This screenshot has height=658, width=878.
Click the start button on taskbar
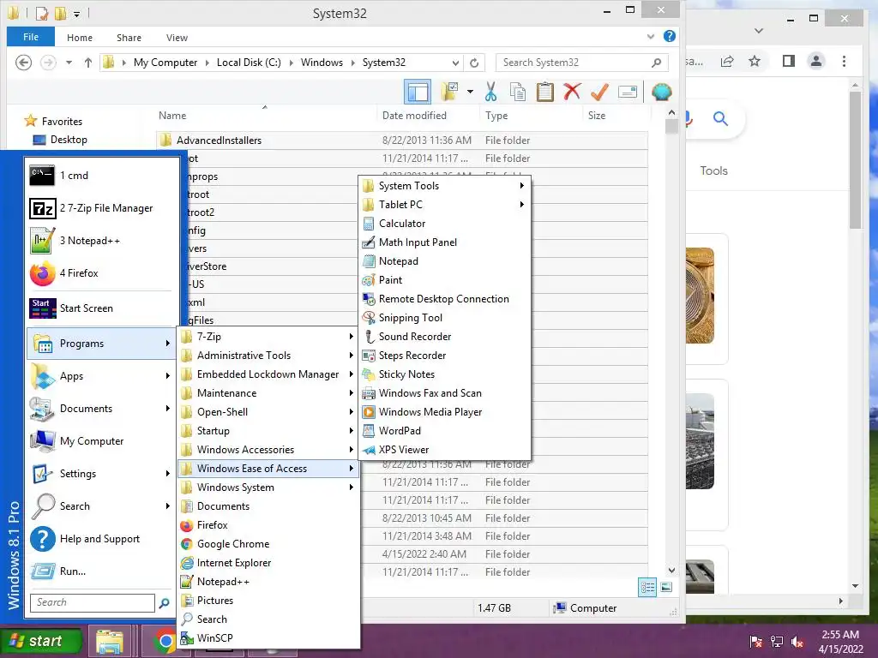click(x=41, y=641)
